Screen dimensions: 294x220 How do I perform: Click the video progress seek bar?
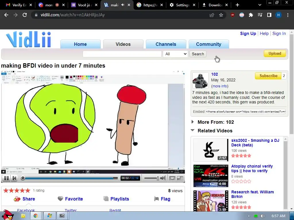70,178
